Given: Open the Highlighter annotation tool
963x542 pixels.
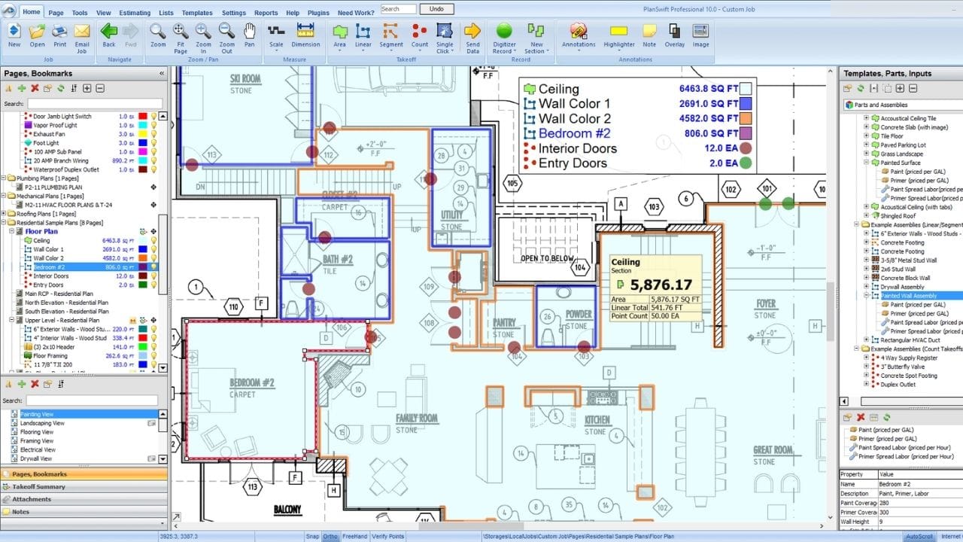Looking at the screenshot, I should tap(618, 35).
